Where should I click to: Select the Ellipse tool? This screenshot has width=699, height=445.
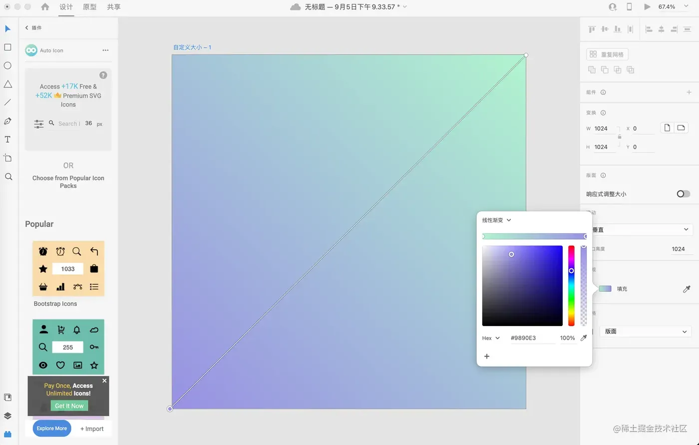point(8,65)
